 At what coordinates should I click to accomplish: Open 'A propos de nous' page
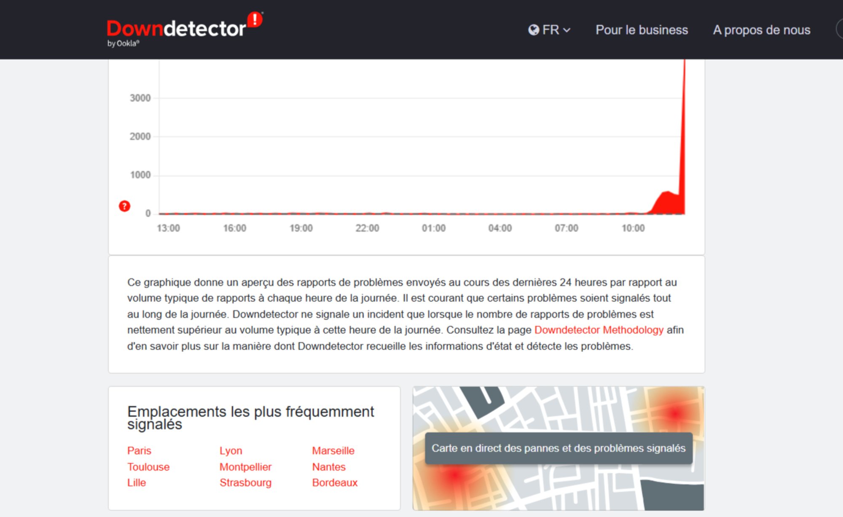coord(761,30)
